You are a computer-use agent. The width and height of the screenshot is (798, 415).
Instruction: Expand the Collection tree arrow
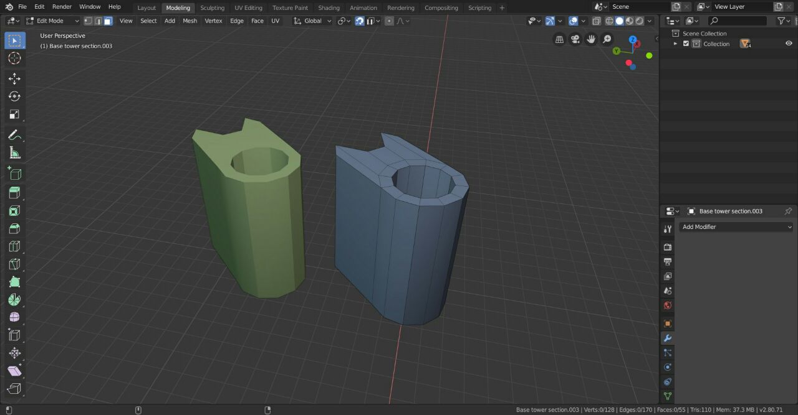(675, 44)
